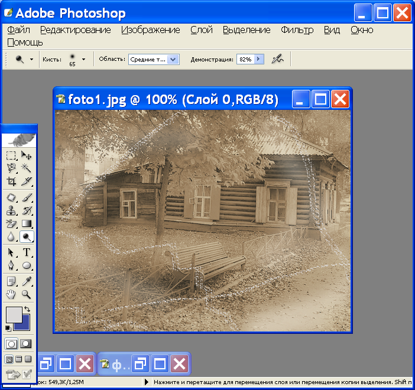This screenshot has height=390, width=415.
Task: Click the foreground color swatch
Action: point(14,315)
